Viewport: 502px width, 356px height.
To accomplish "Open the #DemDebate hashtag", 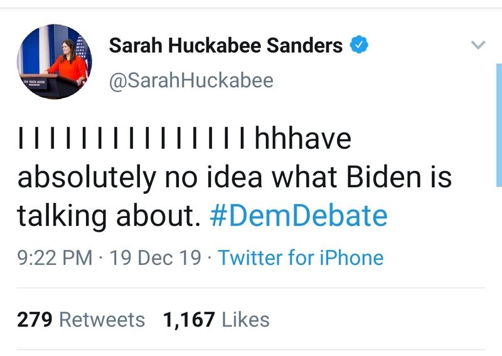I will coord(298,216).
